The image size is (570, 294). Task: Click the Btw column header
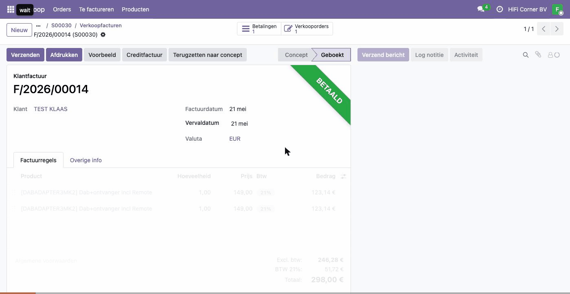261,176
